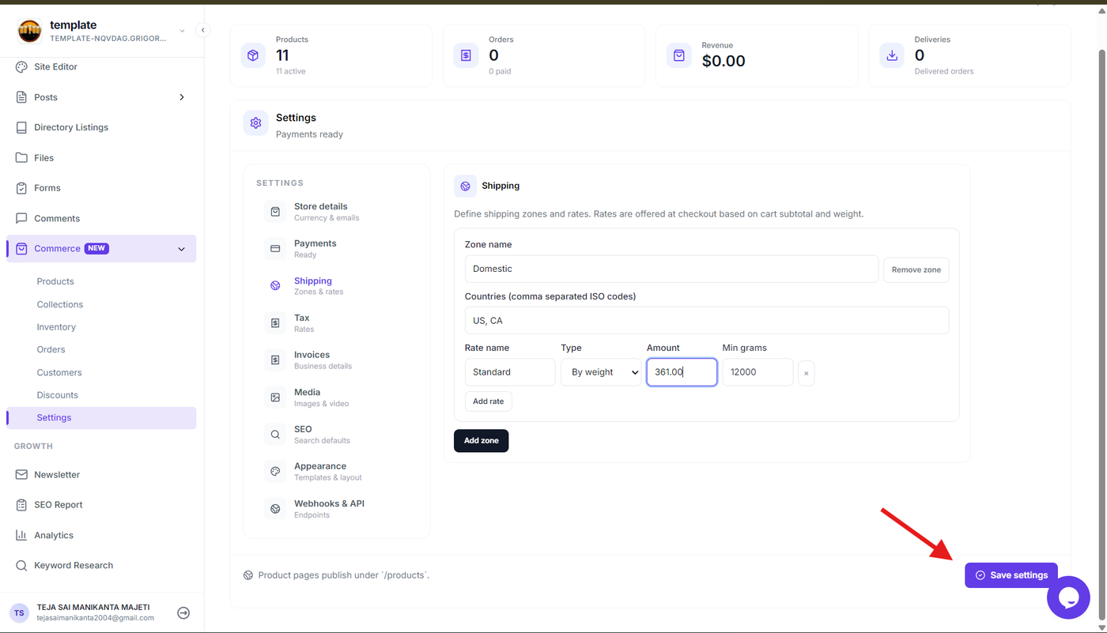Click the Add zone button

(481, 441)
